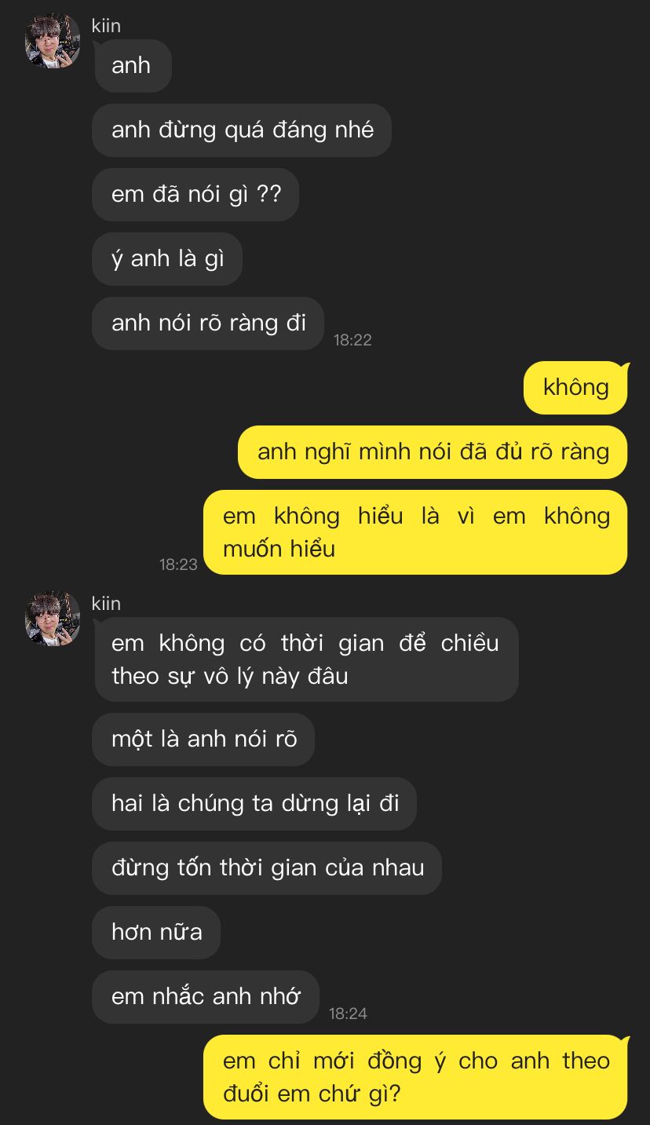Tap kiin's avatar above the second message group
This screenshot has width=650, height=1125.
[x=53, y=619]
